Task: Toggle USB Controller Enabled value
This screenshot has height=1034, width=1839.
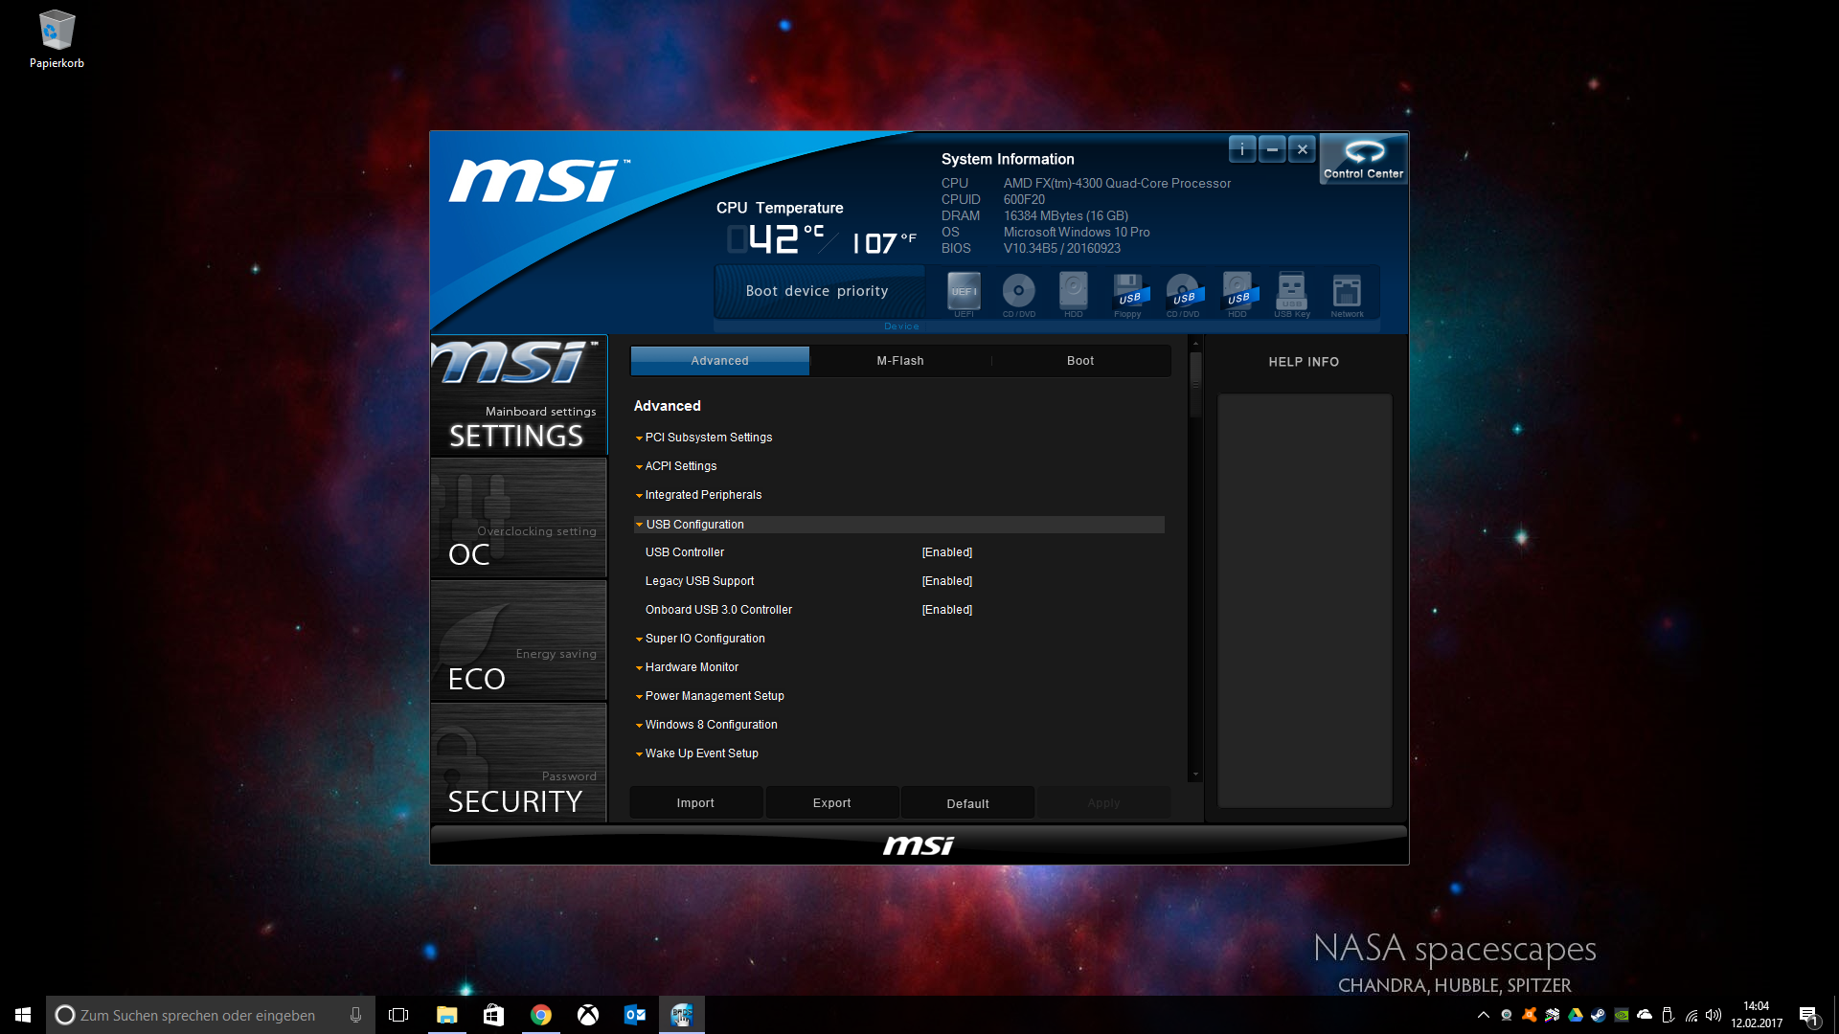Action: [x=946, y=552]
